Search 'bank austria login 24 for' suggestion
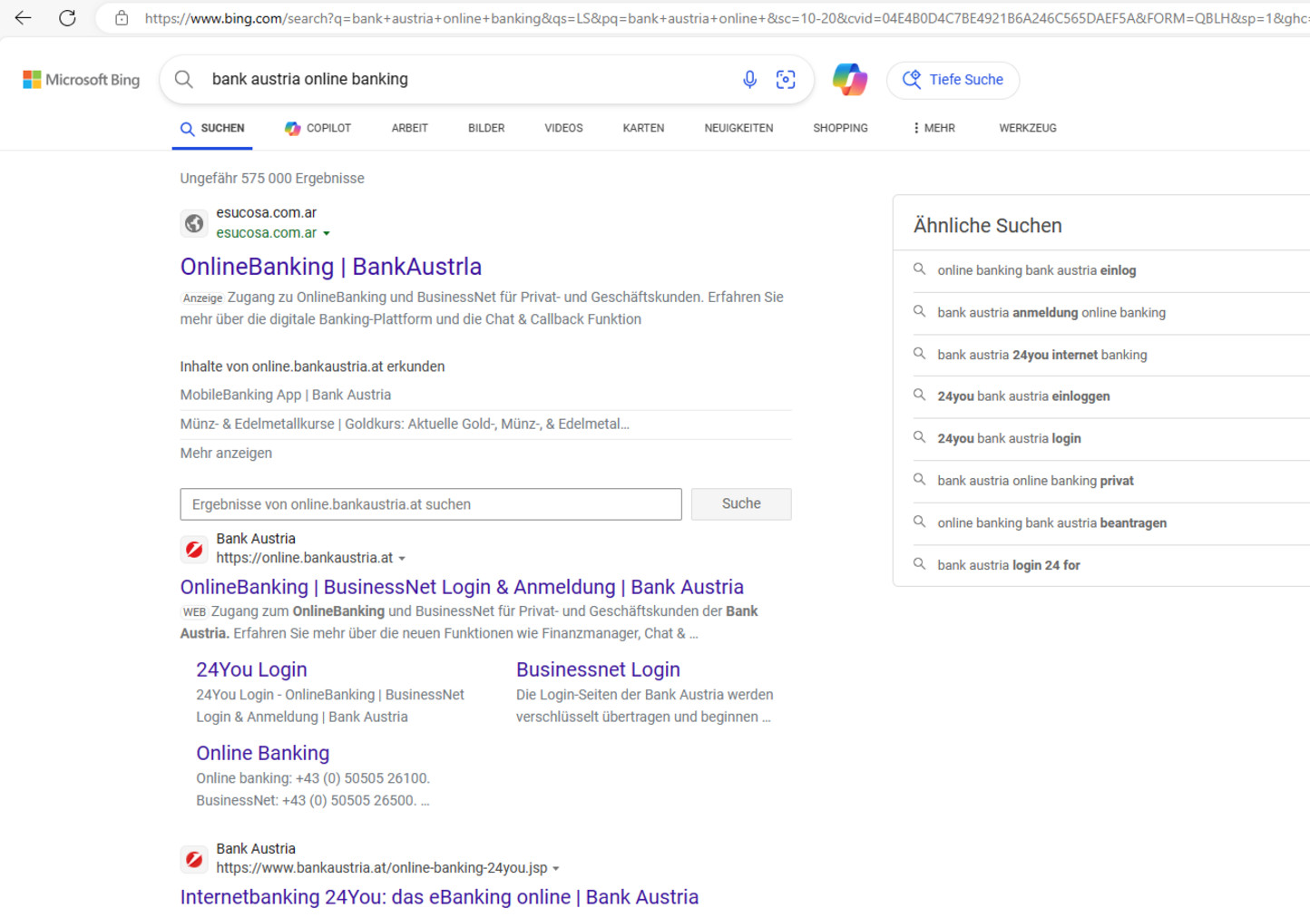The height and width of the screenshot is (918, 1310). coord(1009,565)
